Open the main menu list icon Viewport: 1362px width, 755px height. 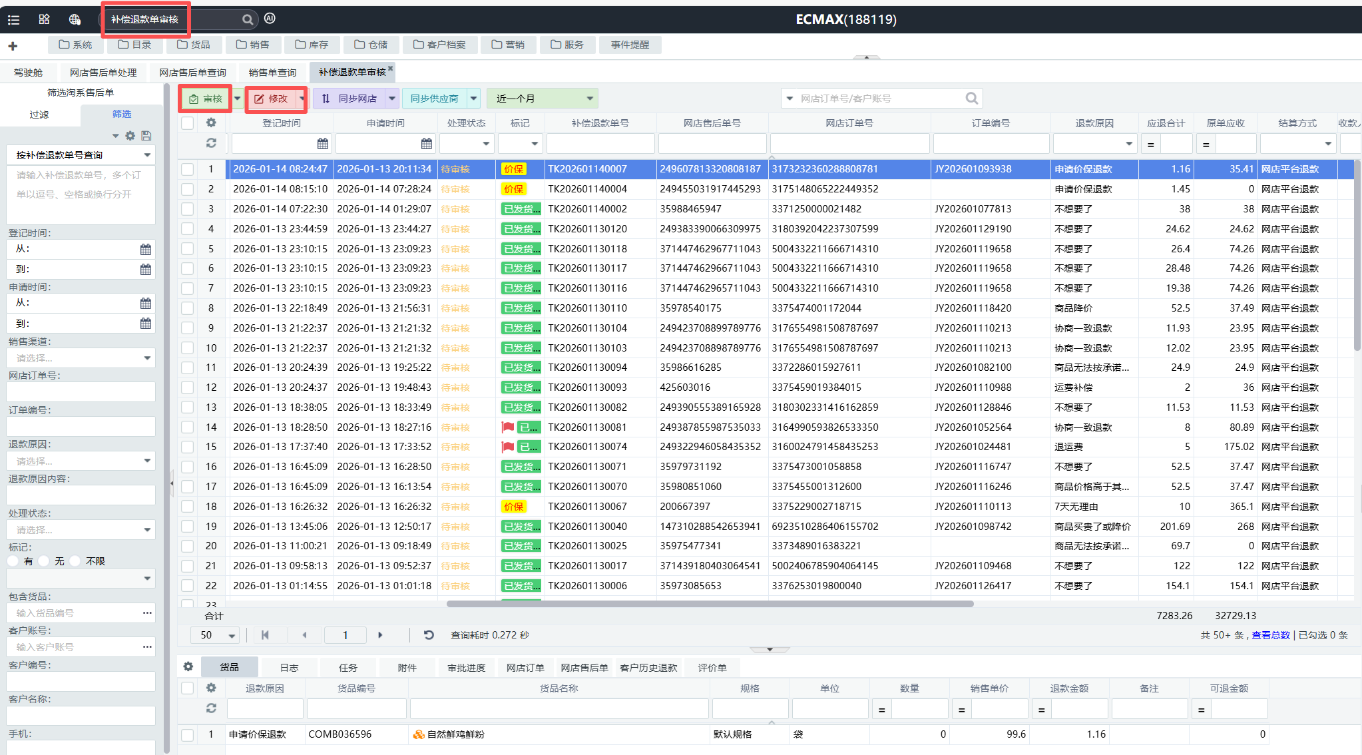13,19
